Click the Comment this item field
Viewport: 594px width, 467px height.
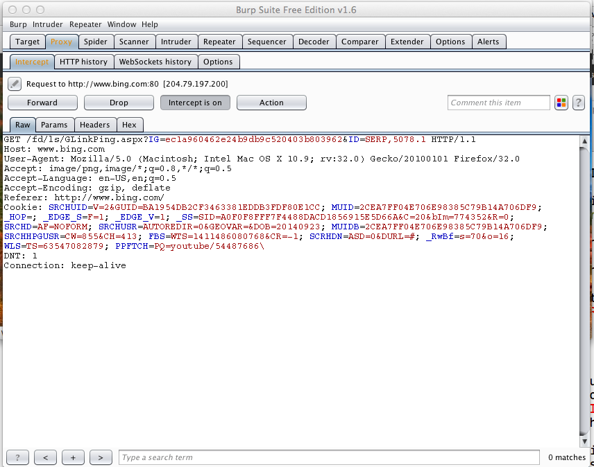tap(498, 103)
